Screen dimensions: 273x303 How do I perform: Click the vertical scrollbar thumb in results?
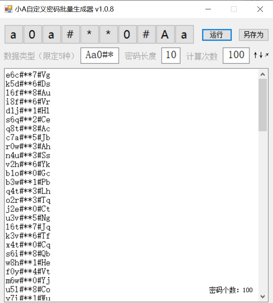point(263,105)
